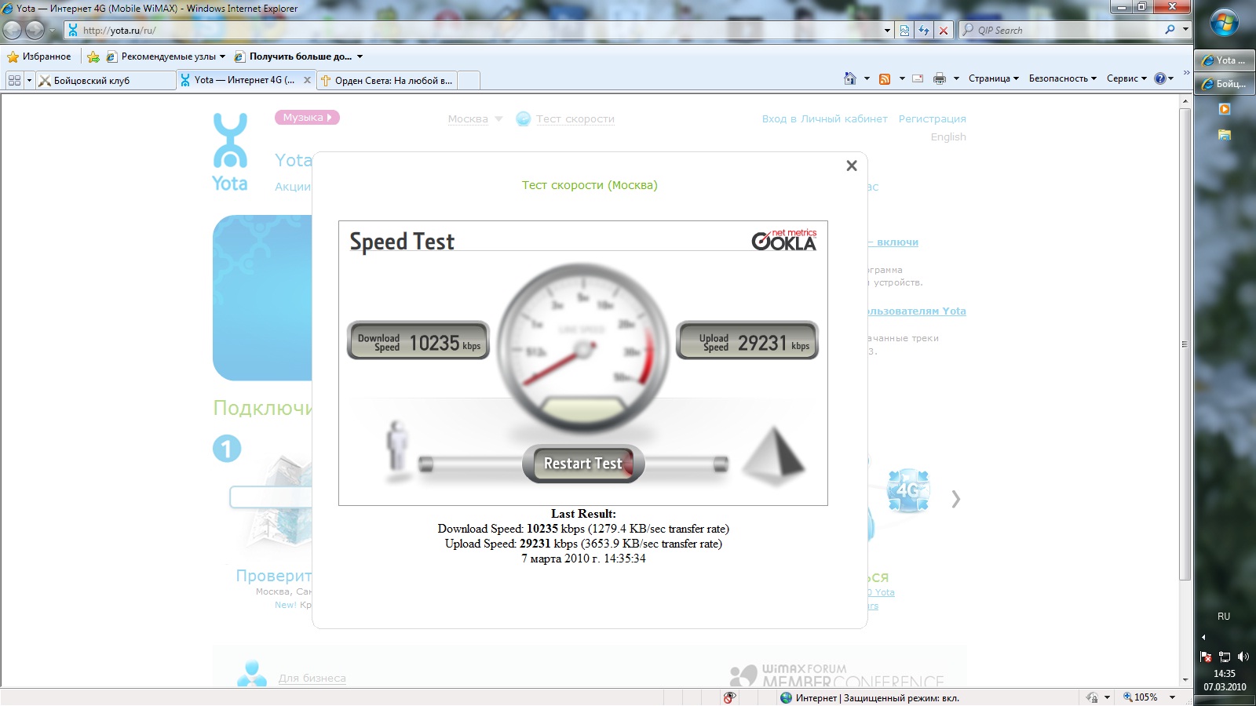Viewport: 1256px width, 706px height.
Task: Open the Безопасность menu
Action: 1063,78
